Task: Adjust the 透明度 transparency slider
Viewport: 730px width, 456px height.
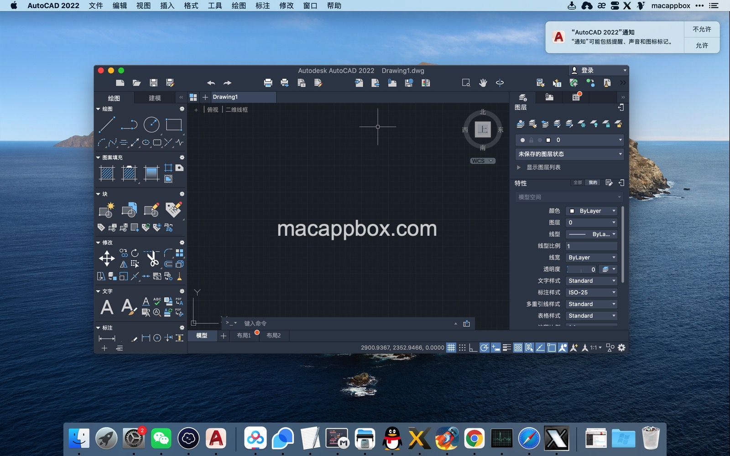Action: coord(582,269)
